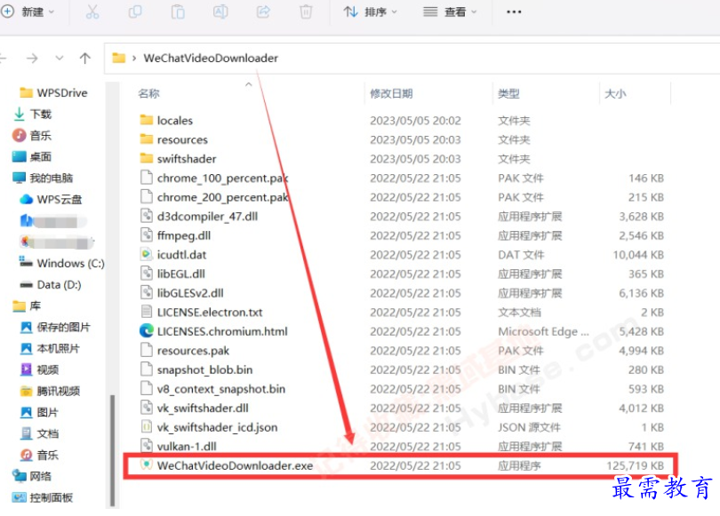
Task: Select 腾讯视频 in the sidebar
Action: pyautogui.click(x=50, y=391)
